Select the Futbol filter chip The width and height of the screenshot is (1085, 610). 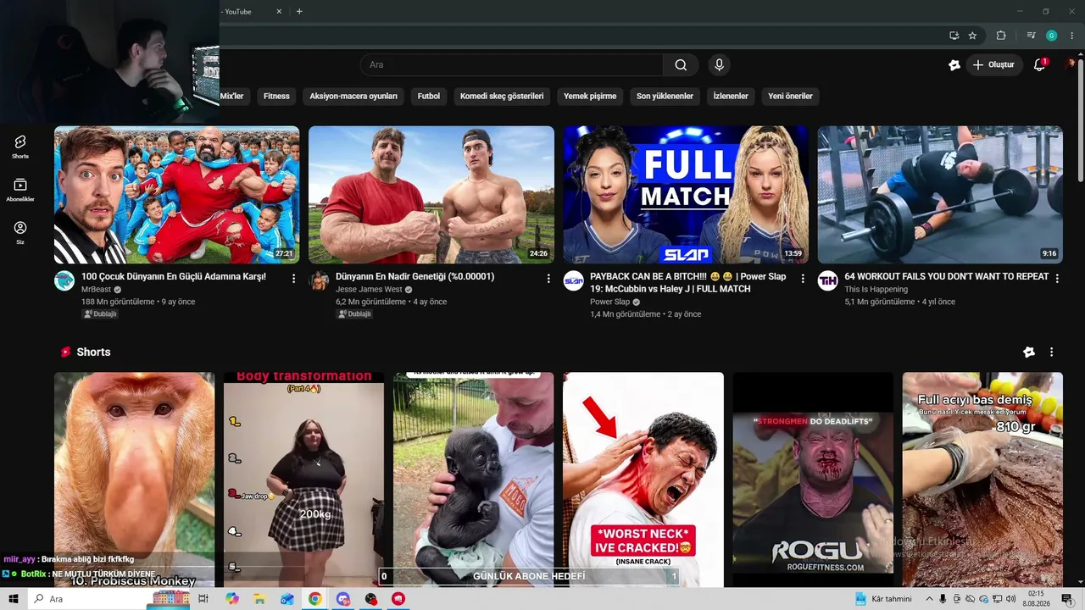click(x=429, y=96)
